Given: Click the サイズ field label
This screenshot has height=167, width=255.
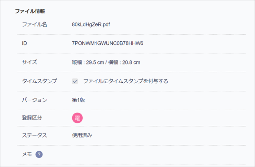Looking at the screenshot, I should pyautogui.click(x=29, y=62).
